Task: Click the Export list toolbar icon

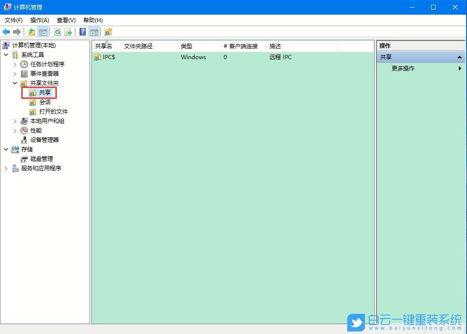Action: tap(68, 32)
